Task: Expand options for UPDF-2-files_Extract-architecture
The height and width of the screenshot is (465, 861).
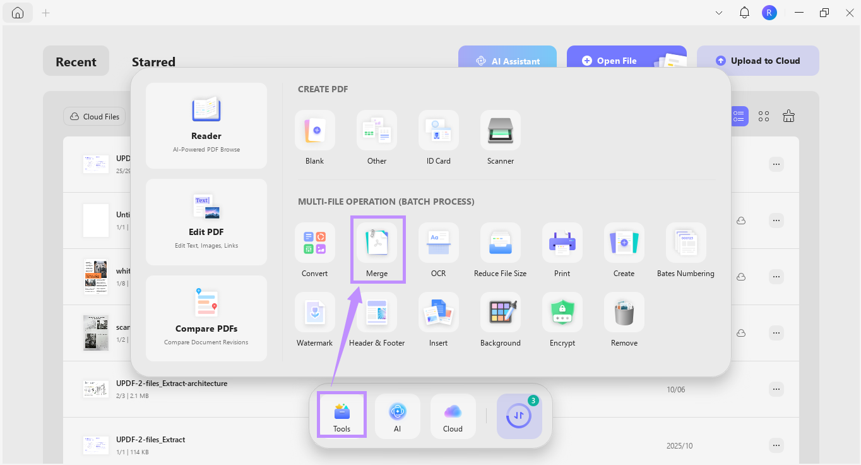Action: (x=776, y=389)
